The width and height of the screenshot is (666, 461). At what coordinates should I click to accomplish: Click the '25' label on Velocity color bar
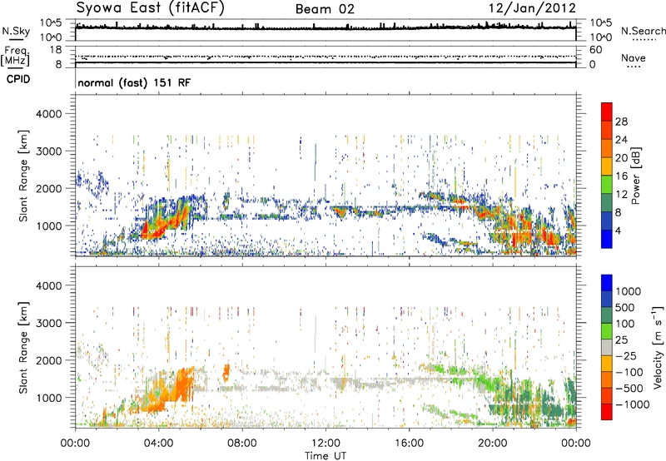pos(621,340)
